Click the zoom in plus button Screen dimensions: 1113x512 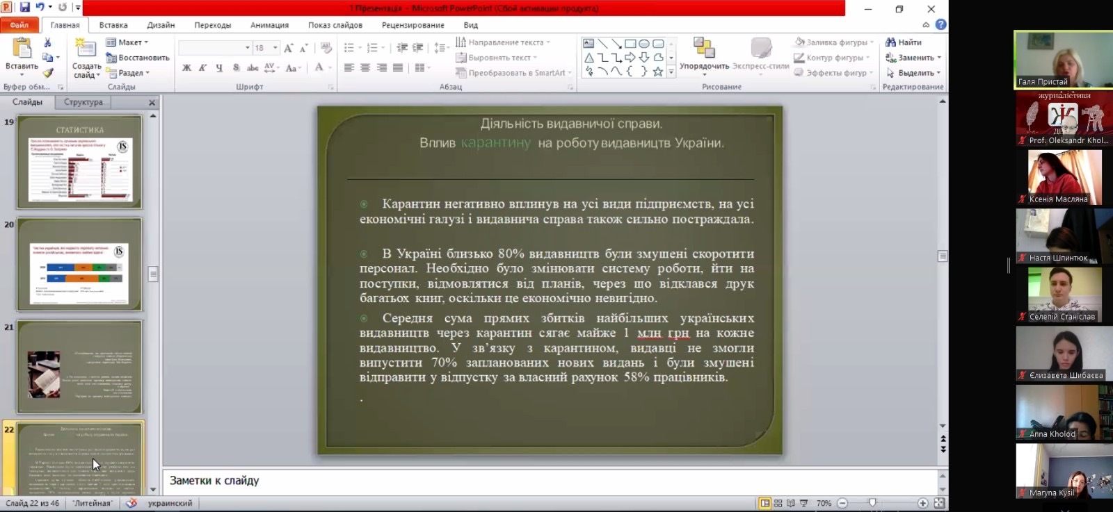click(x=922, y=503)
